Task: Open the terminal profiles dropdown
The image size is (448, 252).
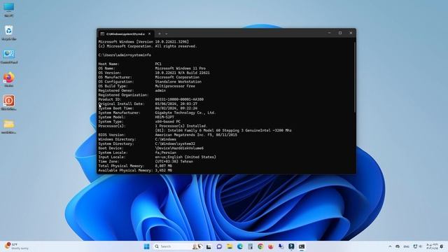Action: click(167, 34)
